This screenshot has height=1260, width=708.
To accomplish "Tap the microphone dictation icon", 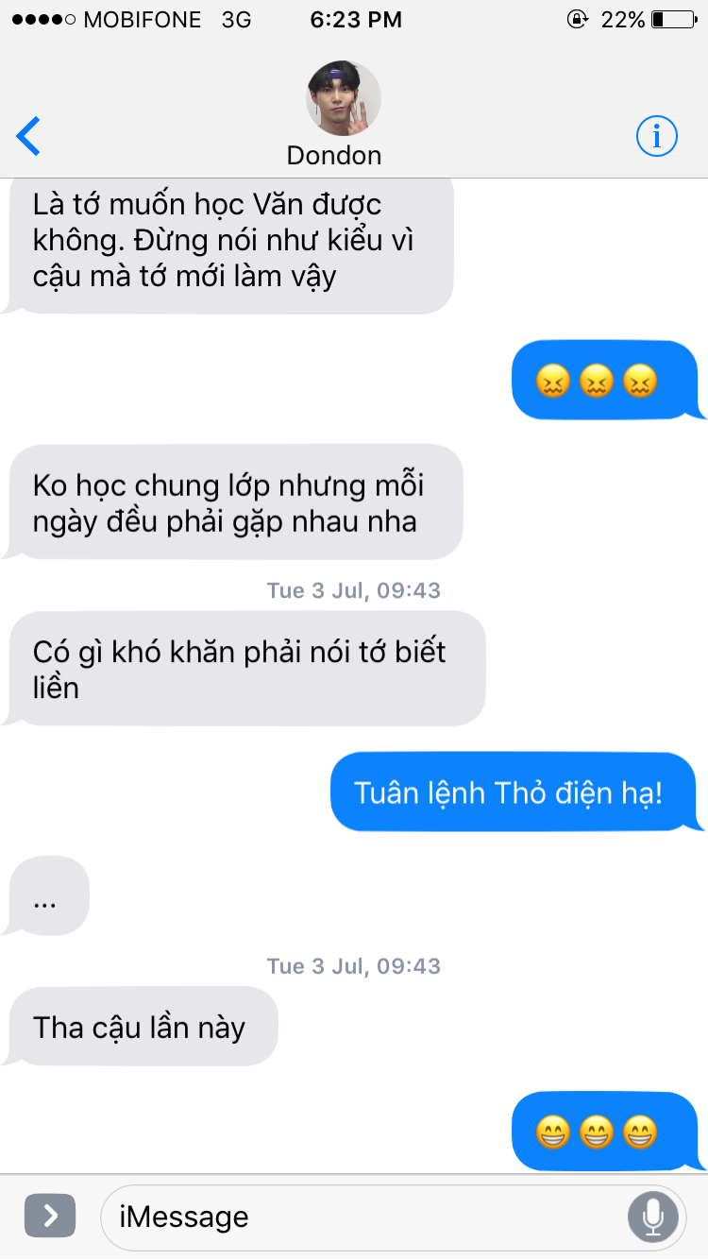I will 652,1217.
